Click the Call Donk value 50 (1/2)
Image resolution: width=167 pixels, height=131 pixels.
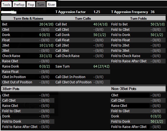(101, 35)
